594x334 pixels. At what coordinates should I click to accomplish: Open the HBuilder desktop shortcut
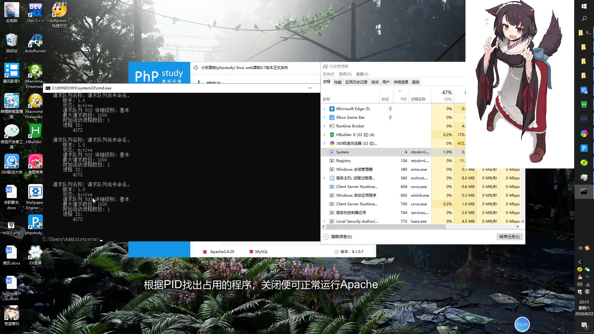pyautogui.click(x=34, y=134)
